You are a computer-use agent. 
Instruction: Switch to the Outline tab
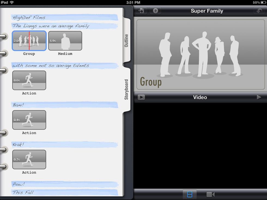coord(126,40)
